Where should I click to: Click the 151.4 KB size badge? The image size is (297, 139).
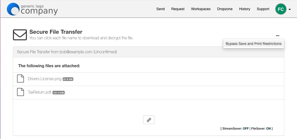coord(59,93)
